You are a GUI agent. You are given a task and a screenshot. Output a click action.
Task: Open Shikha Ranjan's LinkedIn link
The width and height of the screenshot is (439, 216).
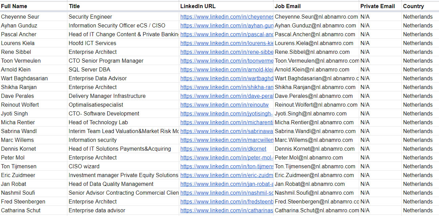coord(227,87)
